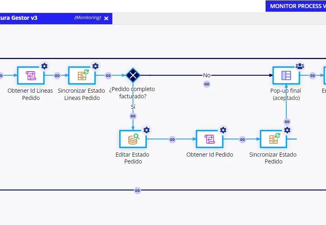Click the Sincronizar Estado Lineas Pedido label

81,94
